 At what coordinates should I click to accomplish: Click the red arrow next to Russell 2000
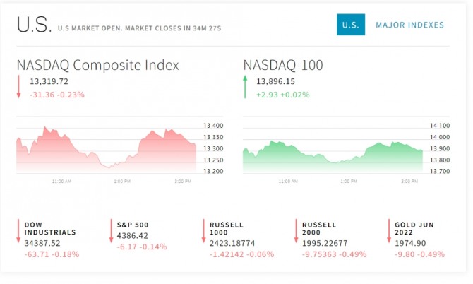coord(296,231)
